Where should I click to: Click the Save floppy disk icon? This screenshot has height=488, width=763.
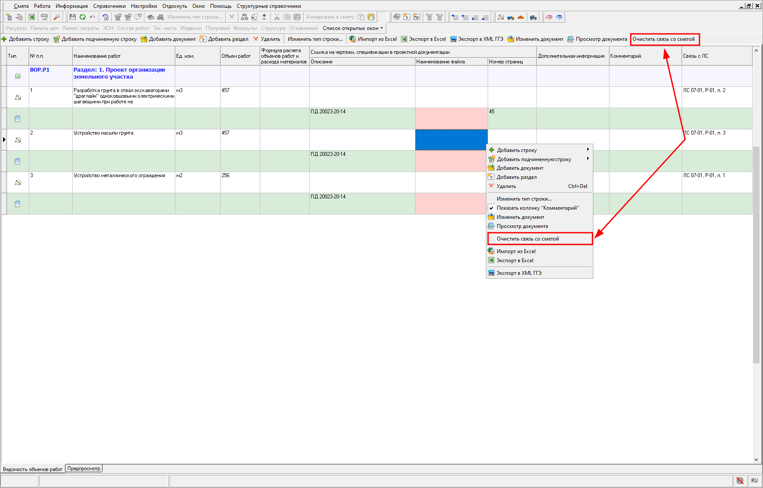(x=73, y=17)
